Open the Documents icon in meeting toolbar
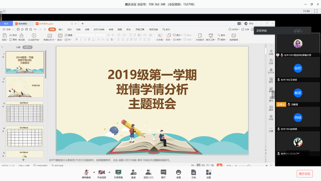This screenshot has height=181, width=321. click(x=194, y=174)
